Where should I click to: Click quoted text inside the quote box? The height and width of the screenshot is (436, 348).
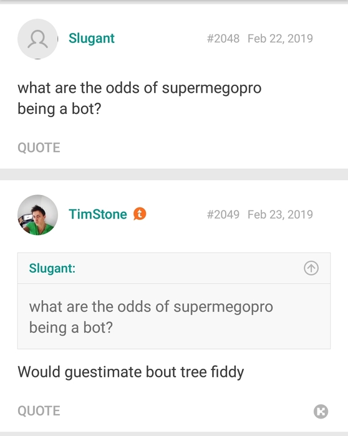pos(151,317)
